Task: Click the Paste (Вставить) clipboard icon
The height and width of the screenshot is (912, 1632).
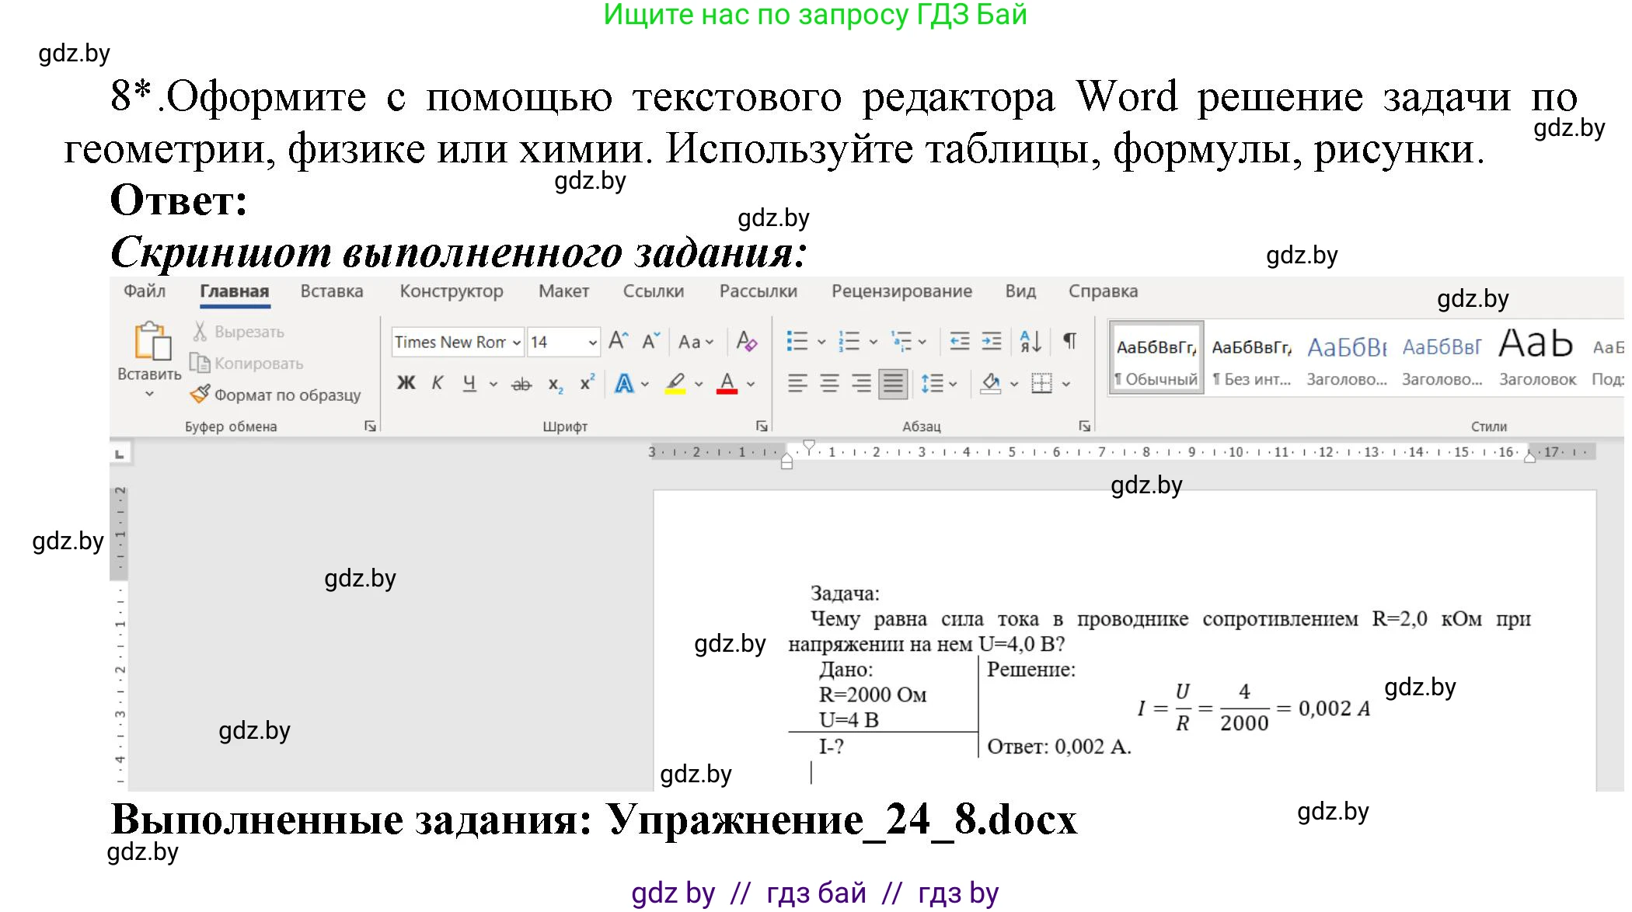Action: [152, 341]
